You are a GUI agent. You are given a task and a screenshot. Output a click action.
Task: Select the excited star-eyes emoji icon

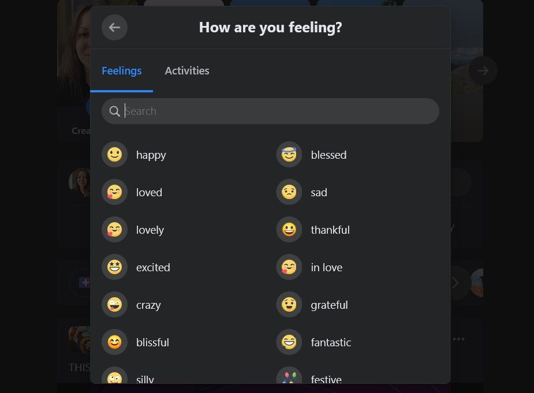(114, 267)
